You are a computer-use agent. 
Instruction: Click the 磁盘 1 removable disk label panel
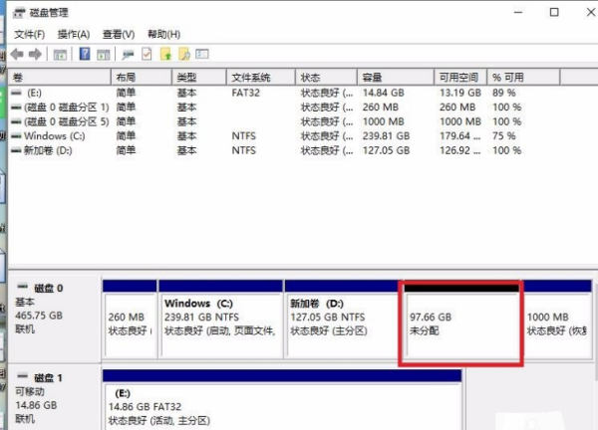[55, 398]
